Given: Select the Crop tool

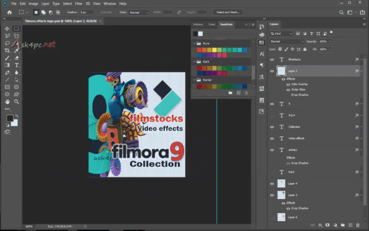Looking at the screenshot, I should tap(7, 50).
